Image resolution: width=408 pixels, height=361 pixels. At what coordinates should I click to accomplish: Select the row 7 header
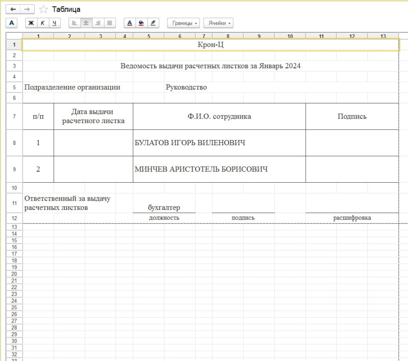tap(14, 116)
